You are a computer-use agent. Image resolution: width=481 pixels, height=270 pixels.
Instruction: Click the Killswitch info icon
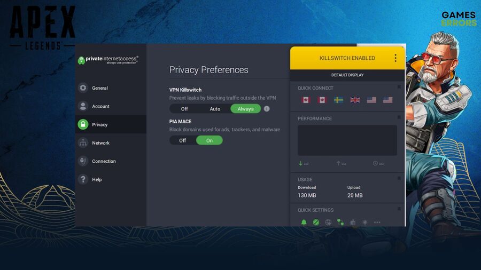tap(267, 109)
